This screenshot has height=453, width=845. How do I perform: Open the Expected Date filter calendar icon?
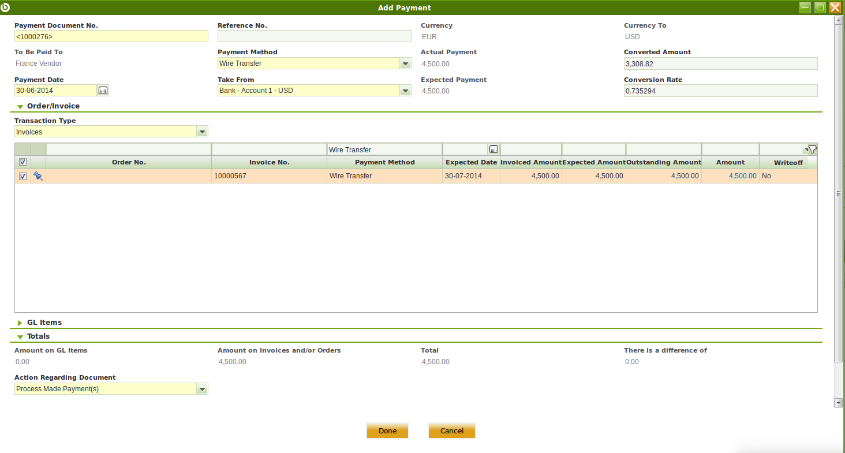pyautogui.click(x=493, y=149)
